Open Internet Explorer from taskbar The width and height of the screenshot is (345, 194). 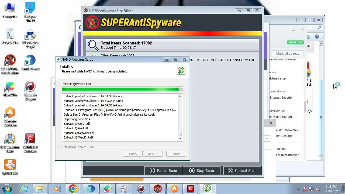pyautogui.click(x=24, y=189)
